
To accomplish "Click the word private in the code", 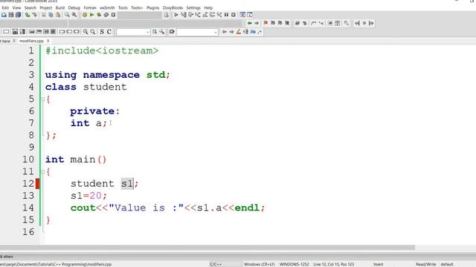I will coord(92,111).
